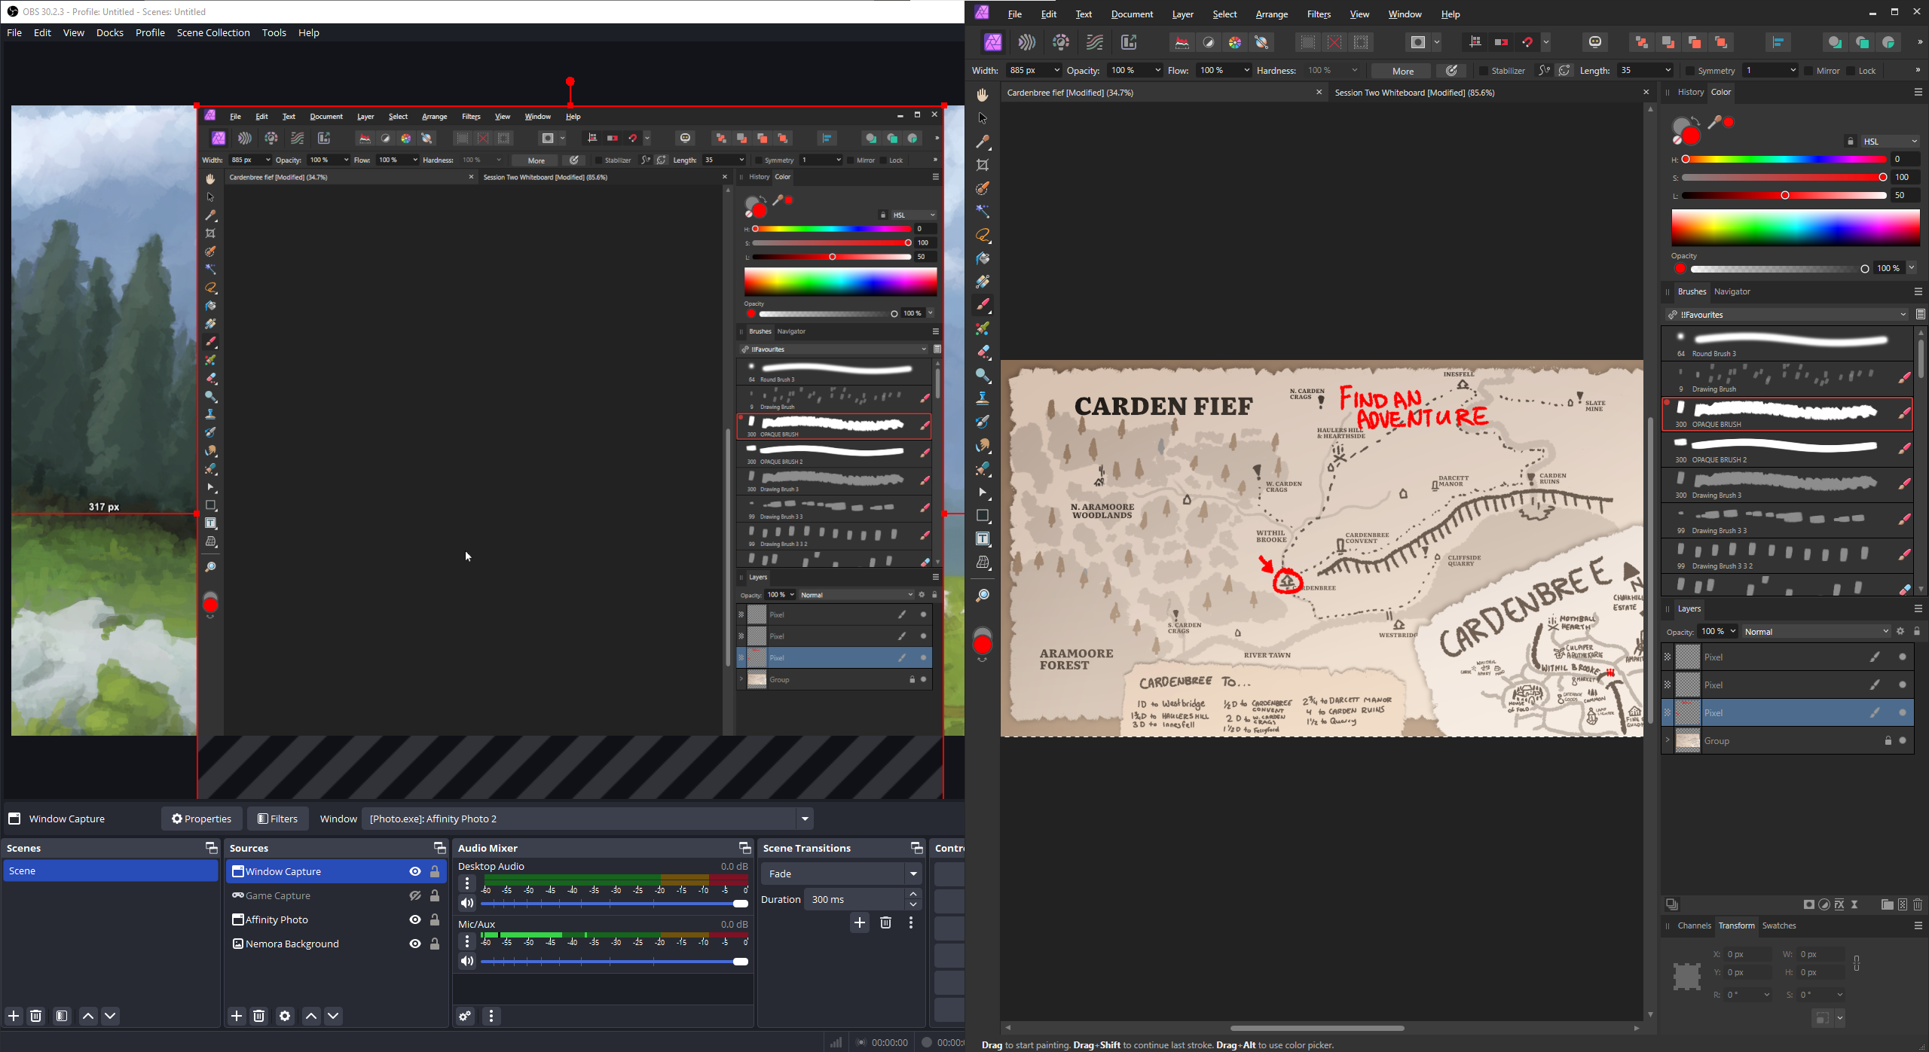The height and width of the screenshot is (1052, 1929).
Task: Select the Clone Brush (stamp) tool
Action: coord(983,398)
